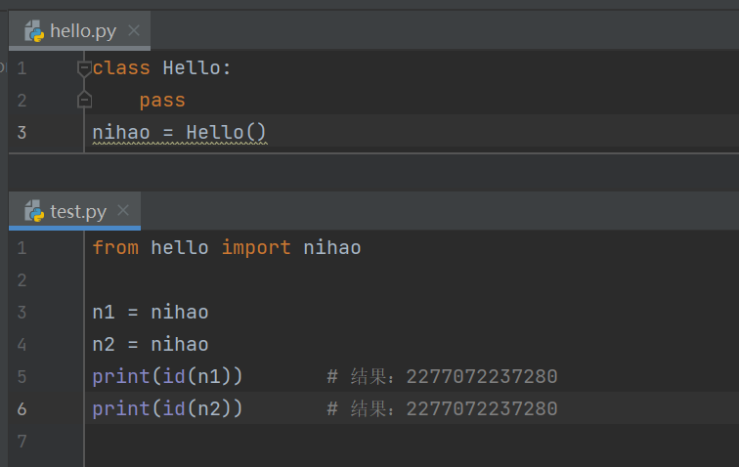Viewport: 739px width, 467px height.
Task: Click print(id(n2)) statement
Action: point(167,408)
